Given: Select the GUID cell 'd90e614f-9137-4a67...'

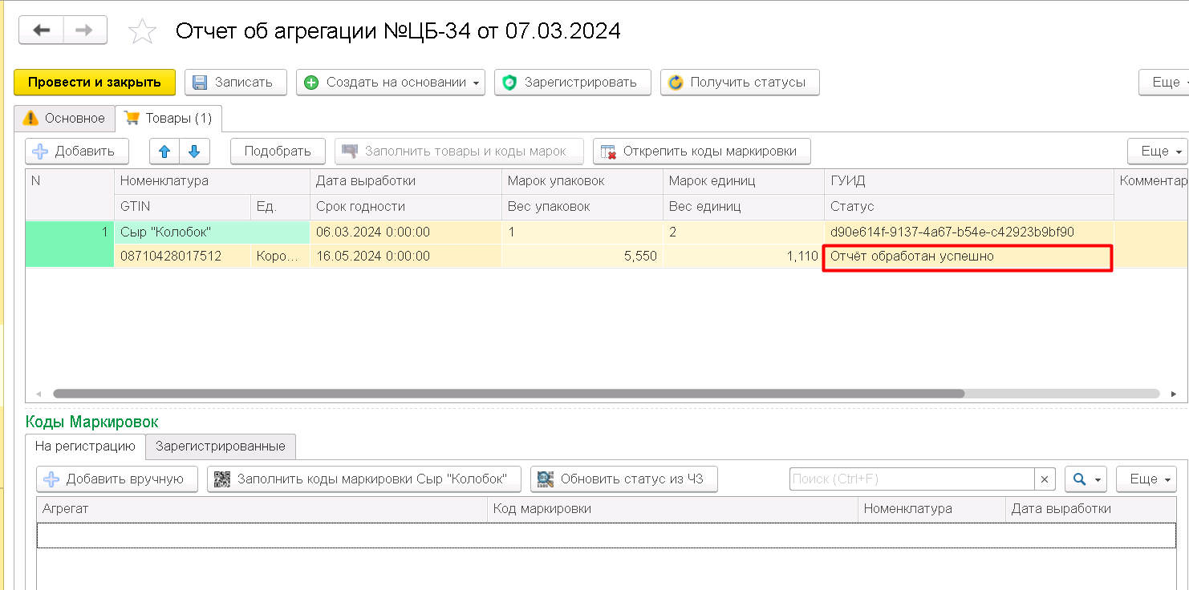Looking at the screenshot, I should 968,232.
